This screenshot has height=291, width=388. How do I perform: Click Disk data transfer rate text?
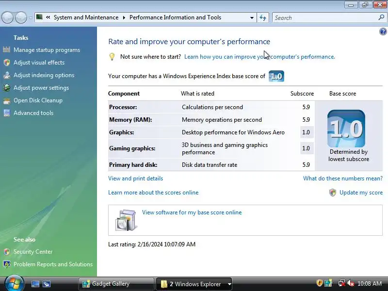210,165
